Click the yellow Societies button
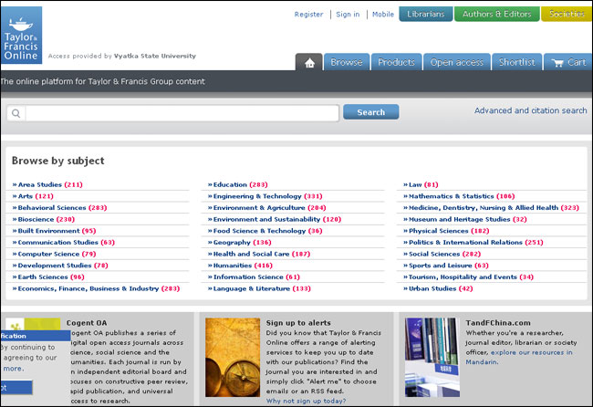The image size is (593, 407). 567,14
